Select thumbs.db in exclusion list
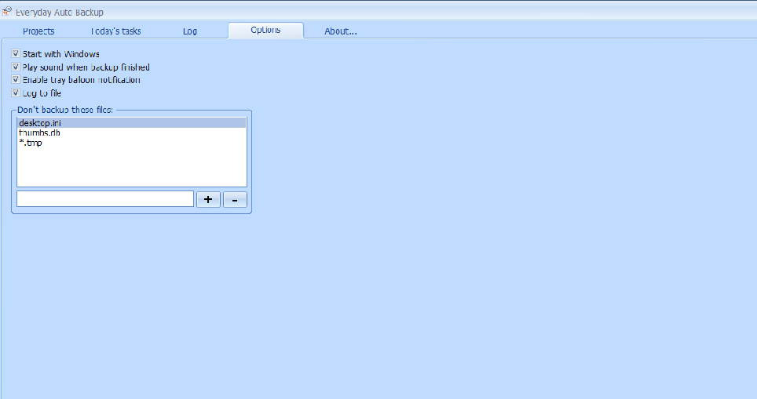The image size is (757, 399). [131, 133]
